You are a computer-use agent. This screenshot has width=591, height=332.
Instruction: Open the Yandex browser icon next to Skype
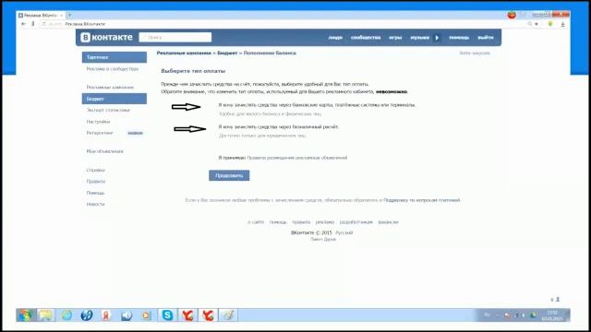tap(187, 315)
